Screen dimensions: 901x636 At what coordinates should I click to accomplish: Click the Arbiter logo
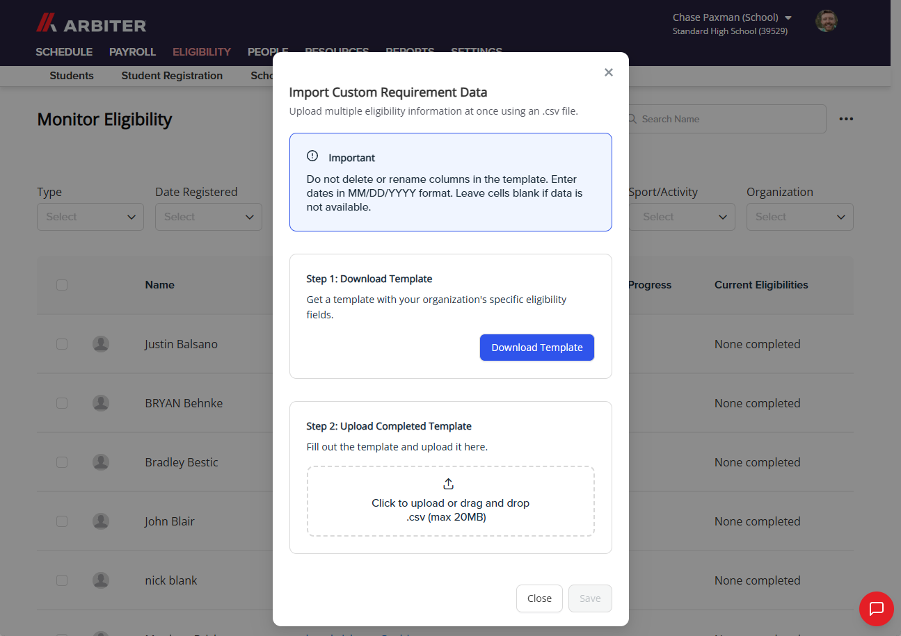91,24
